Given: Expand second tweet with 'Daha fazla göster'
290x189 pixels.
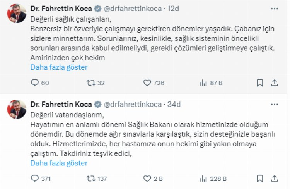Looking at the screenshot, I should click(x=59, y=163).
